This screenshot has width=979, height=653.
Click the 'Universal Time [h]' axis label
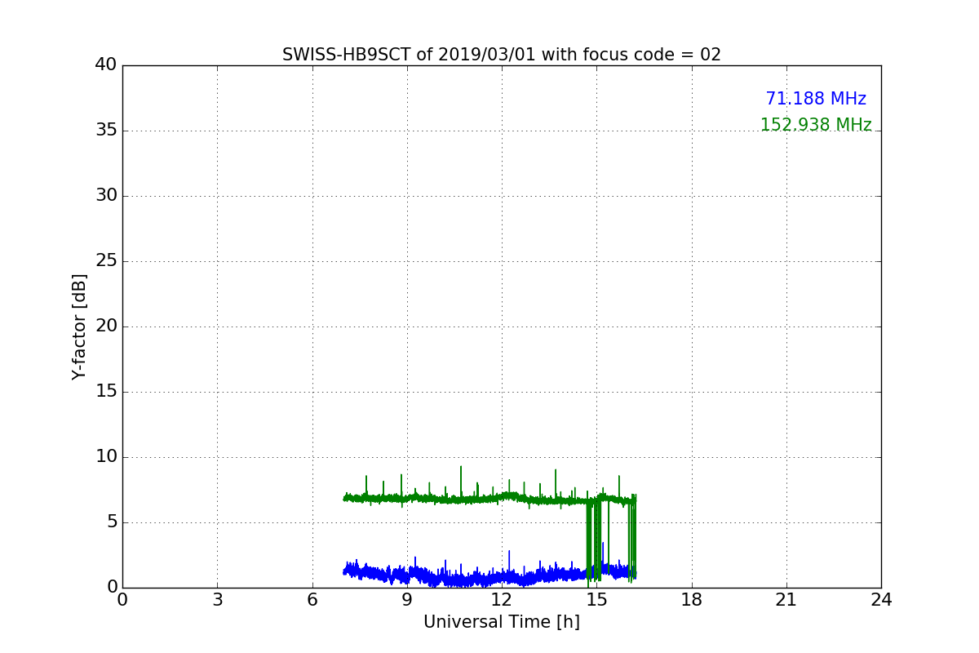point(502,622)
